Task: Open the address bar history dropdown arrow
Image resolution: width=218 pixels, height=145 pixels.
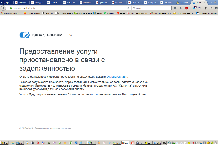Action: 124,8
